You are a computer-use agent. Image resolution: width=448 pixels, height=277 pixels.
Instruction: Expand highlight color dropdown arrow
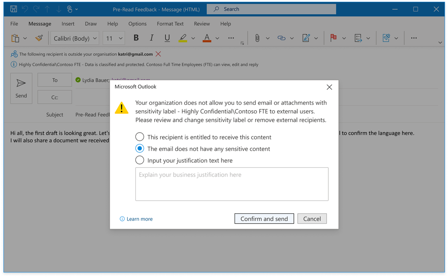pyautogui.click(x=193, y=38)
